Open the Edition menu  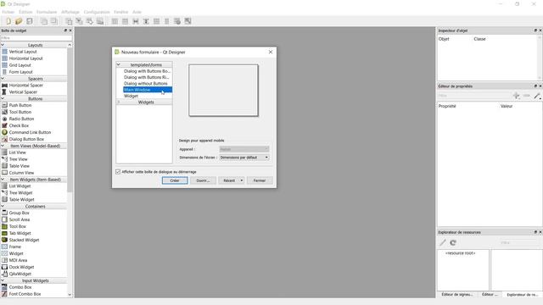(x=25, y=12)
